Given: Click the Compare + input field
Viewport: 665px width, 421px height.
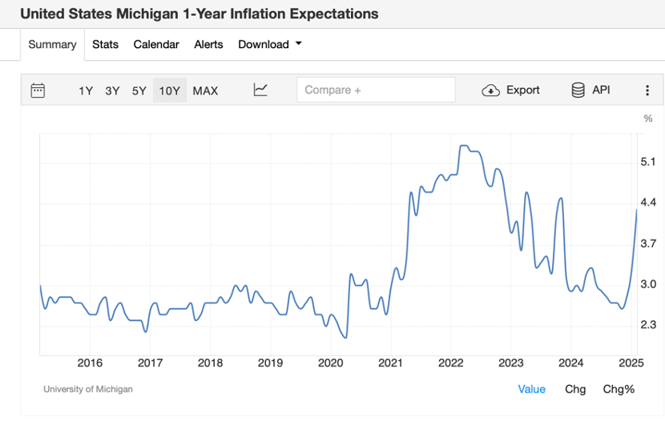Looking at the screenshot, I should [x=377, y=90].
